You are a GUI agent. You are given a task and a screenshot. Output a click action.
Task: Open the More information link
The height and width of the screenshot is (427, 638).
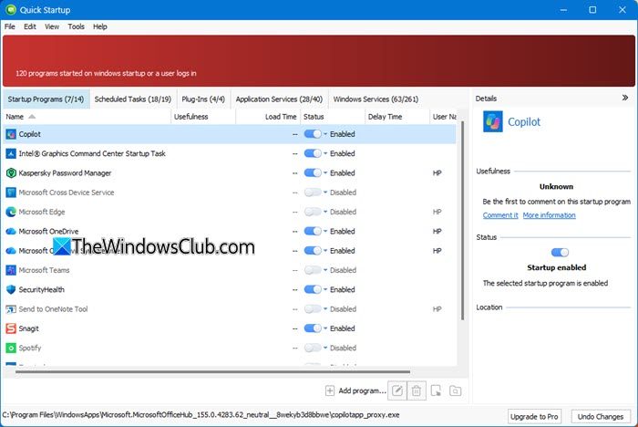tap(549, 215)
